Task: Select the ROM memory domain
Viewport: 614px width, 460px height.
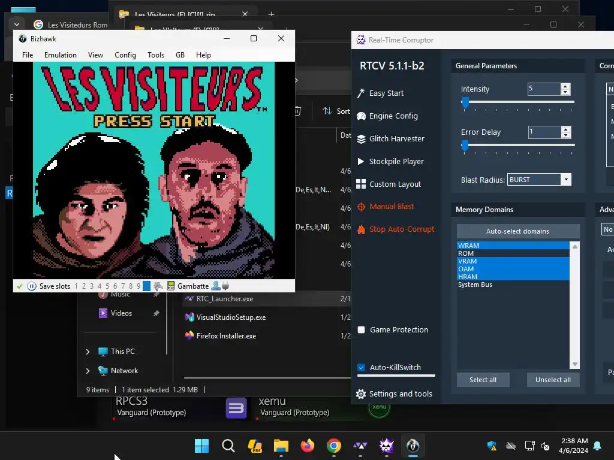Action: point(513,253)
